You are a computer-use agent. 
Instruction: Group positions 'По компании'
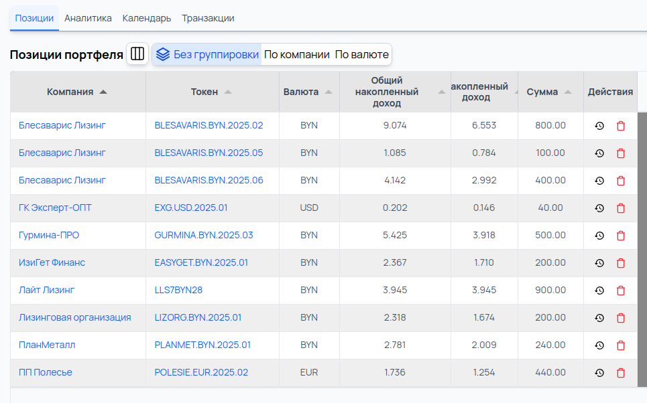pos(296,55)
